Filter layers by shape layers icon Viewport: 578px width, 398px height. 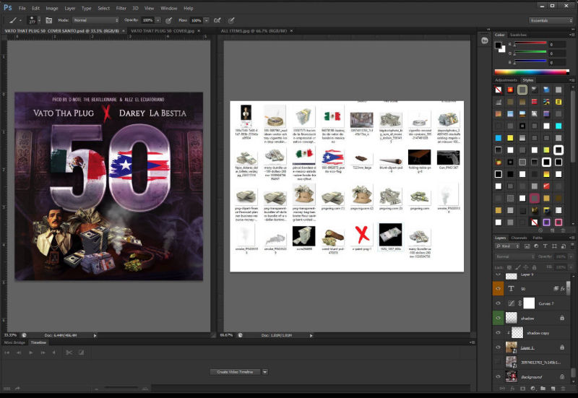coord(554,246)
